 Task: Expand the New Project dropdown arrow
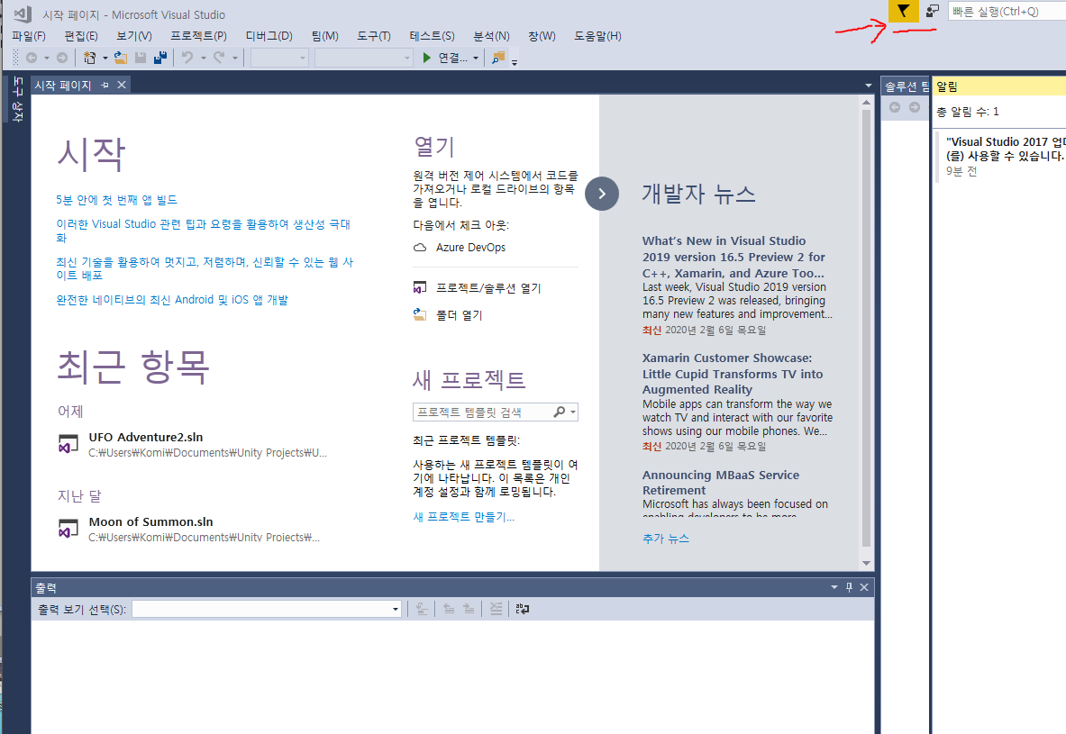(105, 59)
